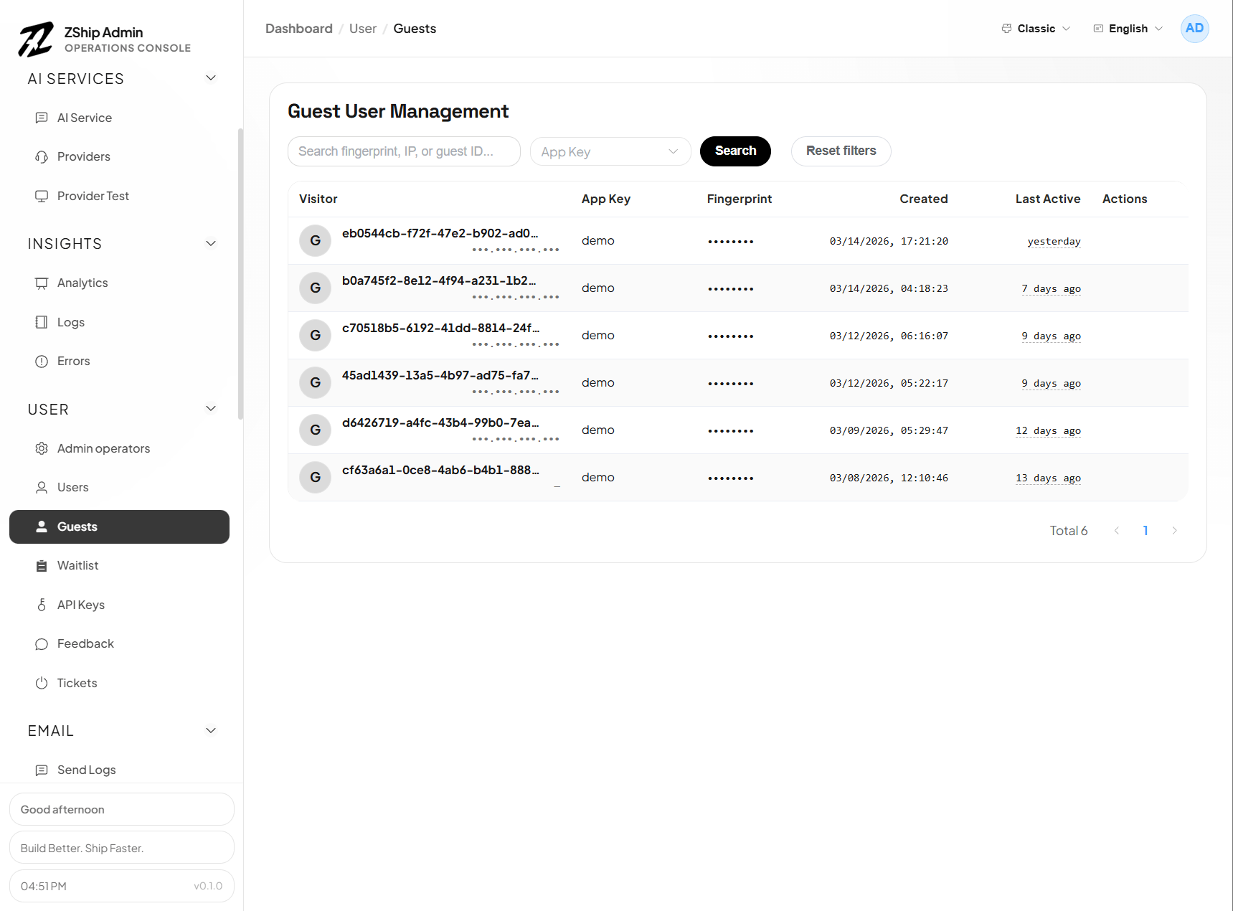
Task: Focus the fingerprint search input field
Action: 404,151
